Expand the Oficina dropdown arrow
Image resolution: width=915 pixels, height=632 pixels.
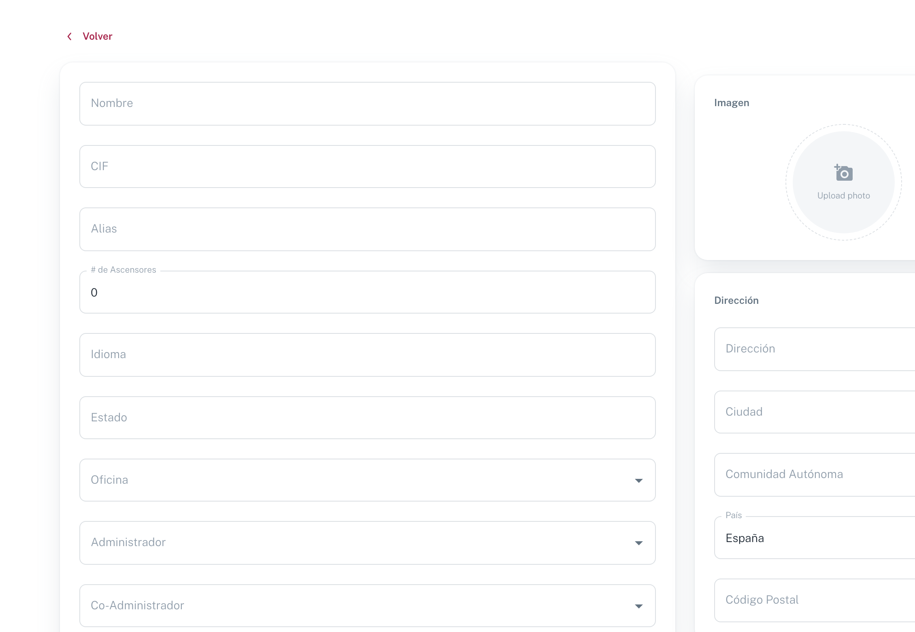pos(638,480)
